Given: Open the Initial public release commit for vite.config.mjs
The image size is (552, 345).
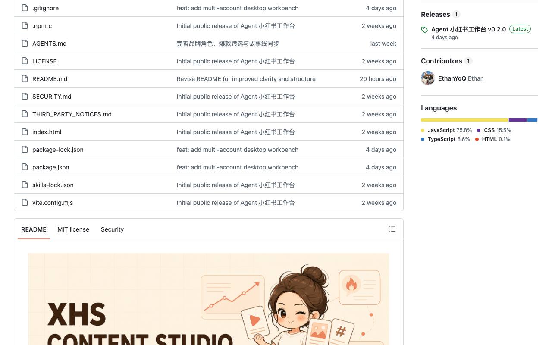Looking at the screenshot, I should coord(236,203).
